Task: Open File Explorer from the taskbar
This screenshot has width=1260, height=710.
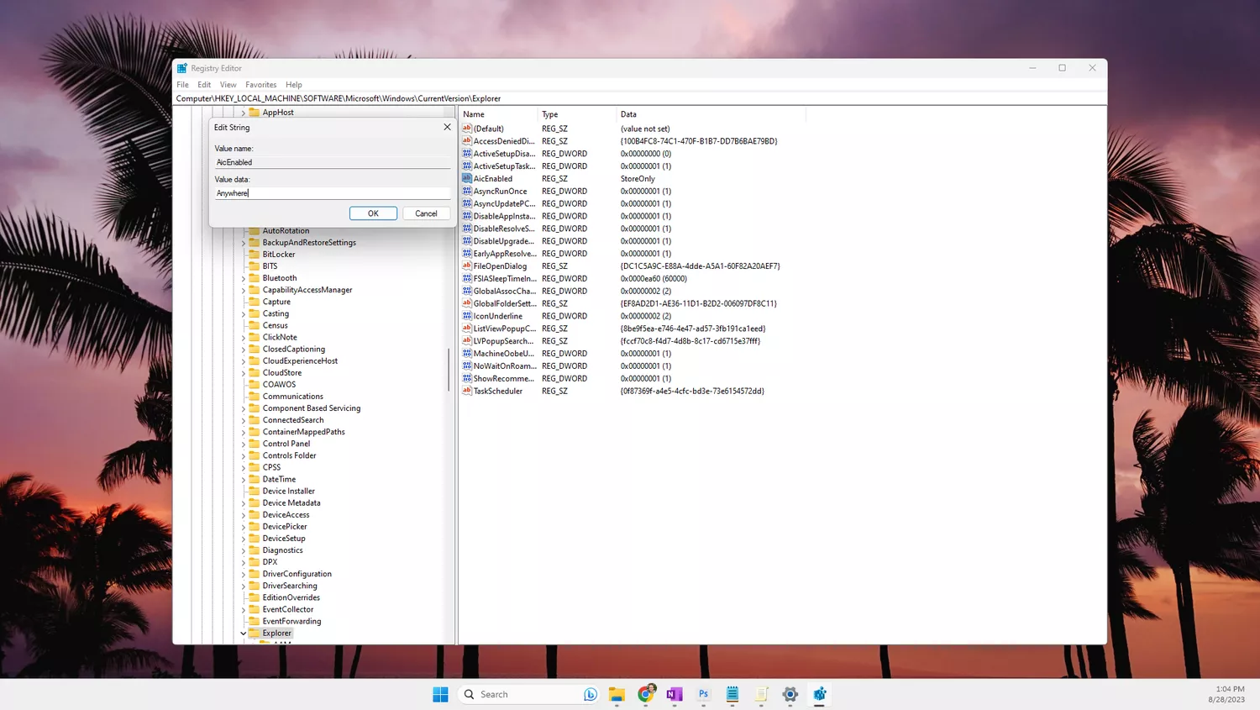Action: (617, 694)
